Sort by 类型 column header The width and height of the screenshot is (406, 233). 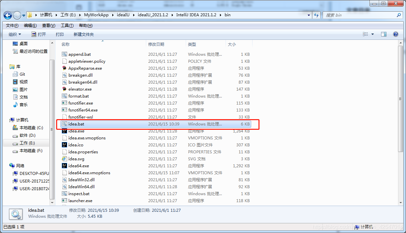[206, 44]
